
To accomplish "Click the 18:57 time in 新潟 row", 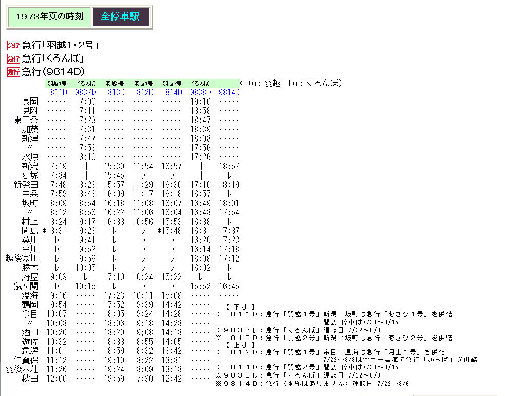I will coord(229,166).
